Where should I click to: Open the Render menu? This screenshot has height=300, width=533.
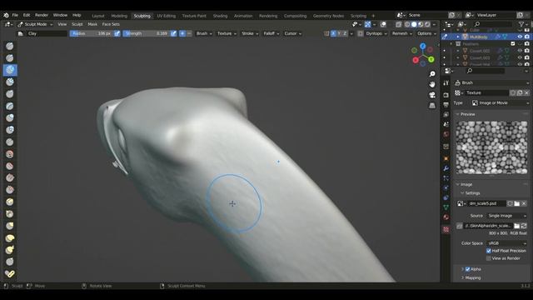42,15
